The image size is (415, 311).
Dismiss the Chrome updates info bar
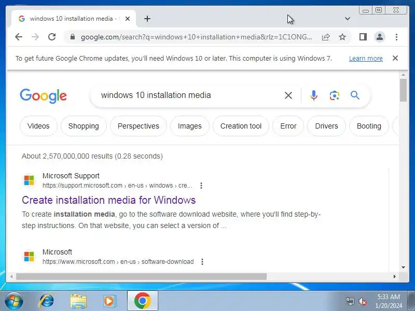tap(395, 58)
